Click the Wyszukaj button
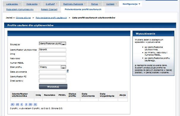The height and width of the screenshot is (116, 180). pyautogui.click(x=53, y=87)
